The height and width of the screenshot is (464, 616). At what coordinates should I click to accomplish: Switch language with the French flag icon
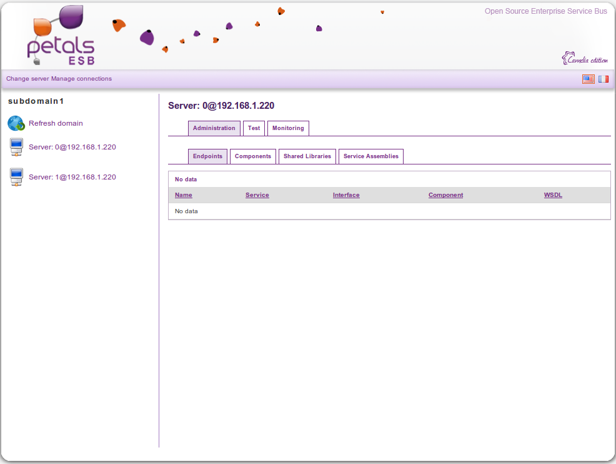pyautogui.click(x=603, y=79)
